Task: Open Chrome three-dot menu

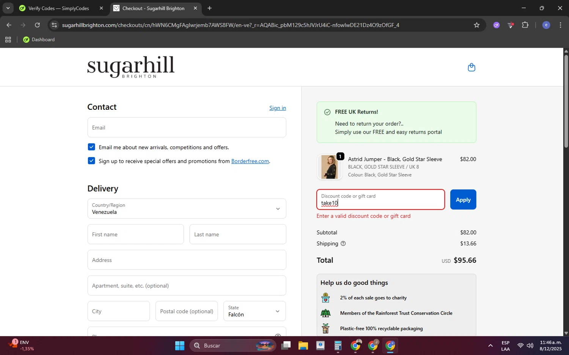Action: click(x=560, y=25)
